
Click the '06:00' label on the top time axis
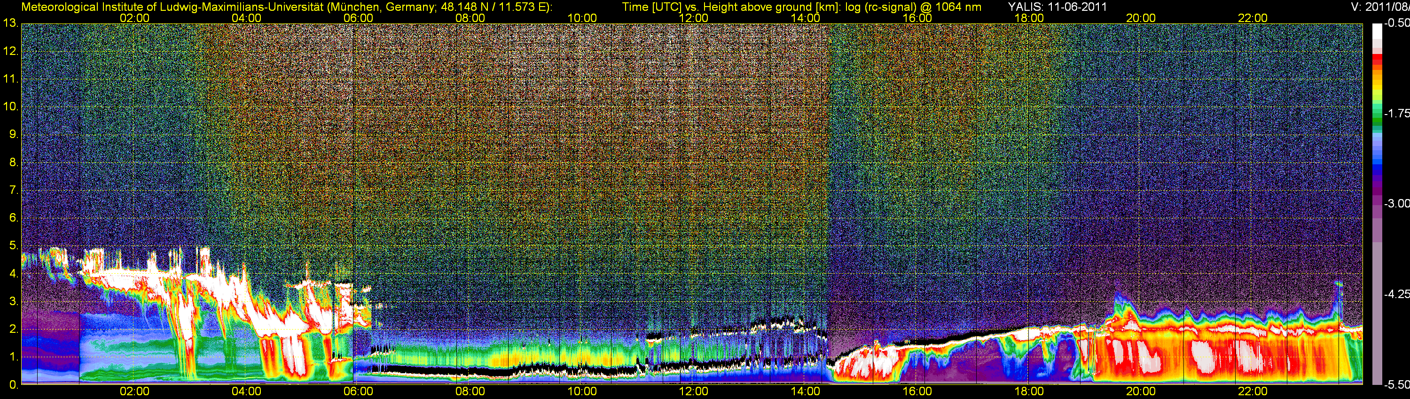[358, 18]
